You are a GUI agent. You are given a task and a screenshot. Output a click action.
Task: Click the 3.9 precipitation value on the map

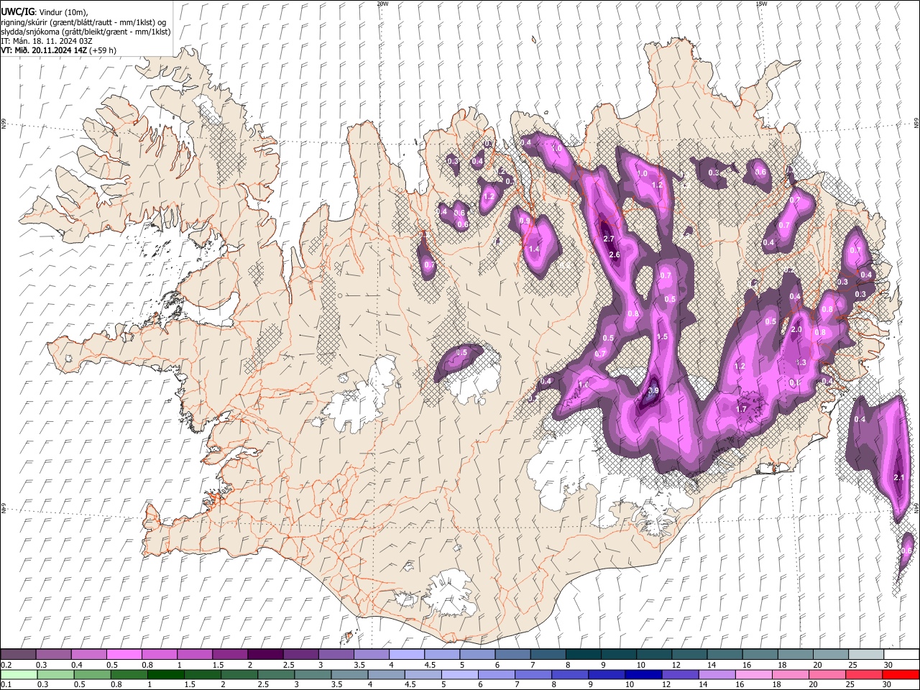653,391
